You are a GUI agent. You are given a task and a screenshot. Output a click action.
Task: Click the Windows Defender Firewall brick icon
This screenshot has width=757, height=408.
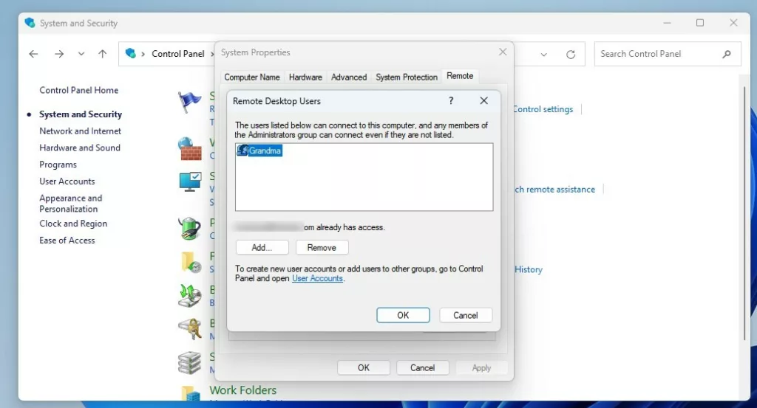(189, 149)
